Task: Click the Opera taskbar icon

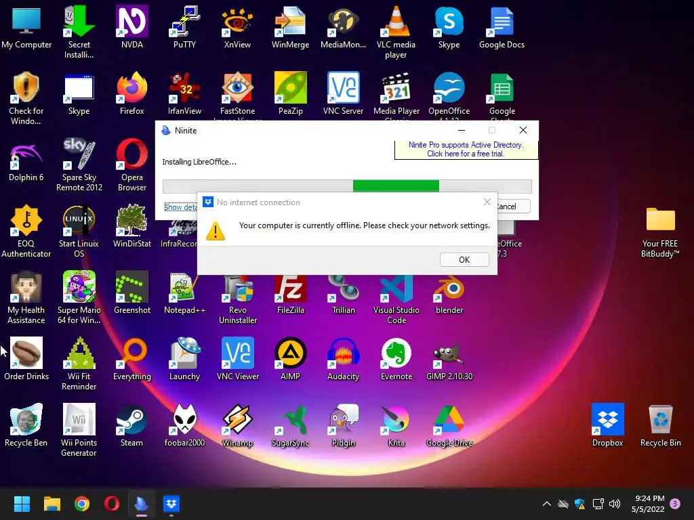Action: tap(112, 504)
